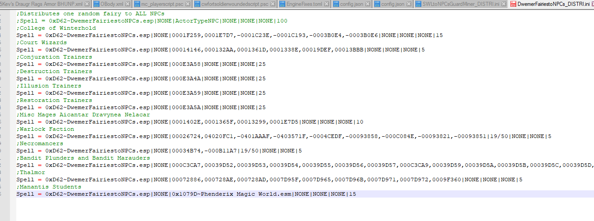The width and height of the screenshot is (594, 221).
Task: Click the Spell line containing 000E3A5A
Action: [141, 107]
